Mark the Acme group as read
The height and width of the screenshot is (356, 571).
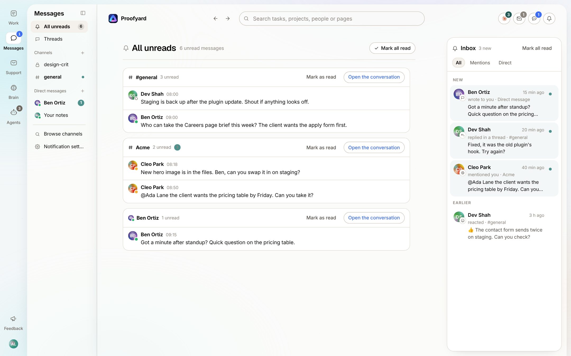coord(321,148)
